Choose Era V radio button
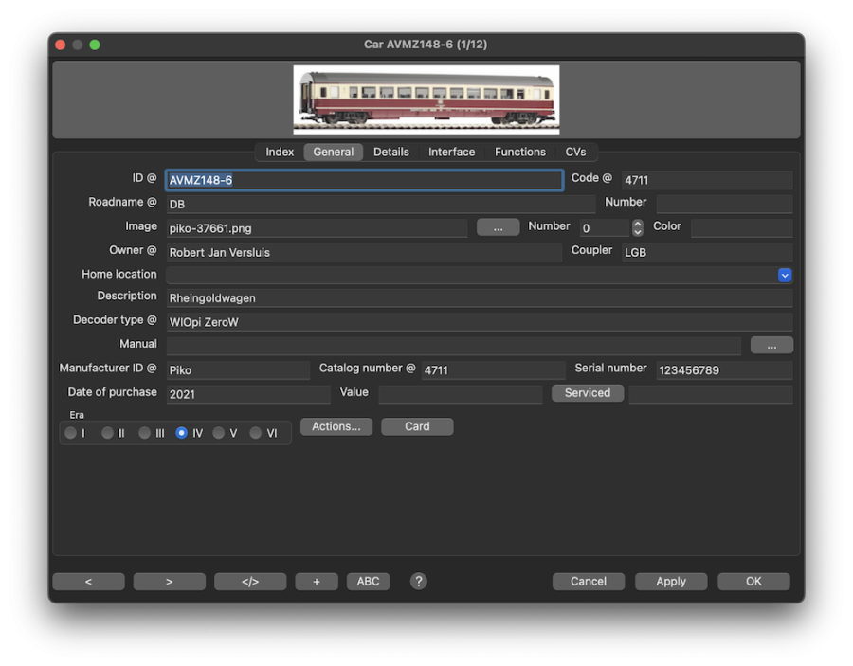Screen dimensions: 853x666 [219, 433]
